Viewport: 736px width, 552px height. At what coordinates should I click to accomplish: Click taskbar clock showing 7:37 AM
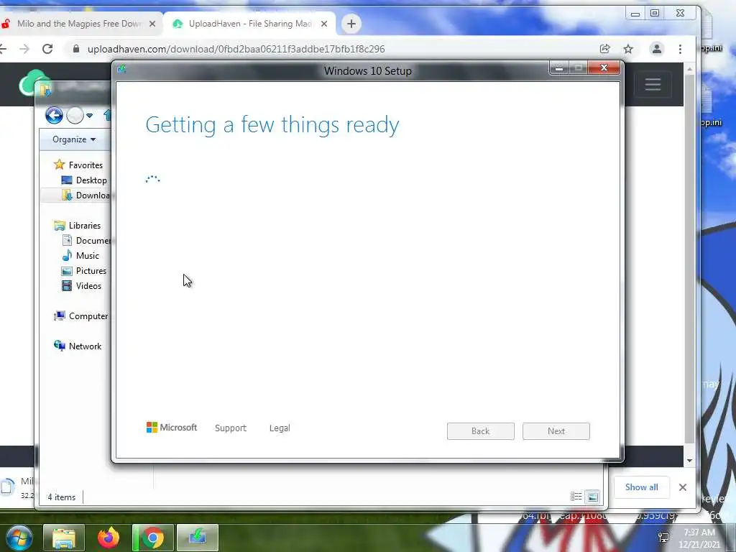(x=699, y=538)
